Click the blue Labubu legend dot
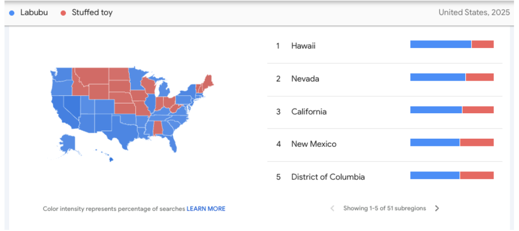Screen dimensions: 519x231 pyautogui.click(x=12, y=13)
